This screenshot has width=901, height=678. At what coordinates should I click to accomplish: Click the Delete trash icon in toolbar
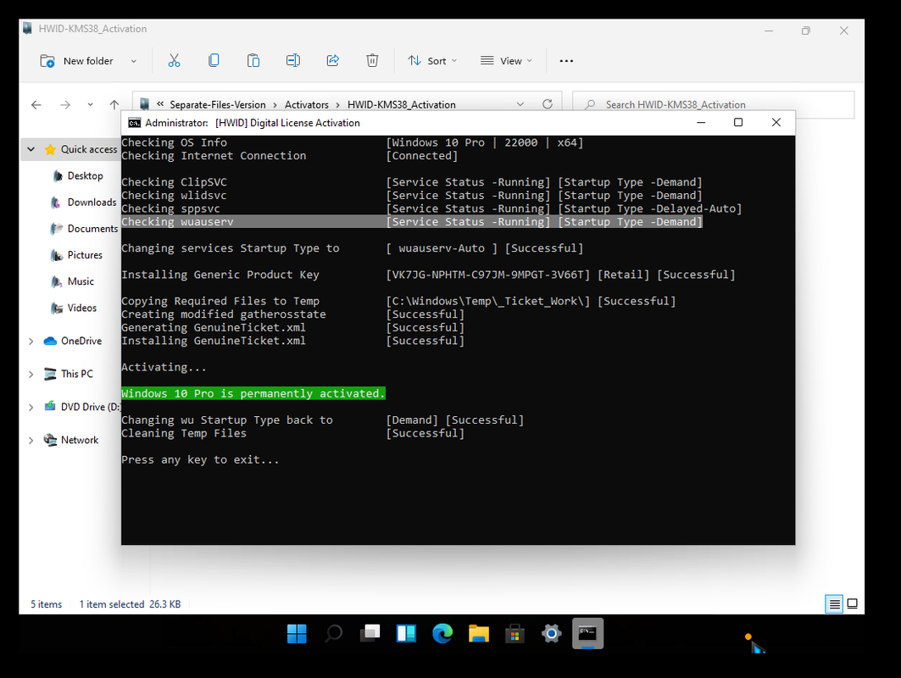pos(372,60)
